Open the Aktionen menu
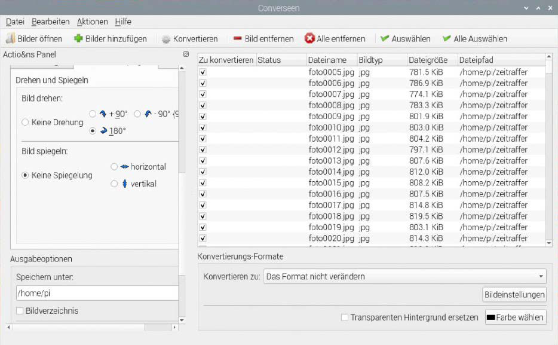The height and width of the screenshot is (345, 558). [x=92, y=22]
